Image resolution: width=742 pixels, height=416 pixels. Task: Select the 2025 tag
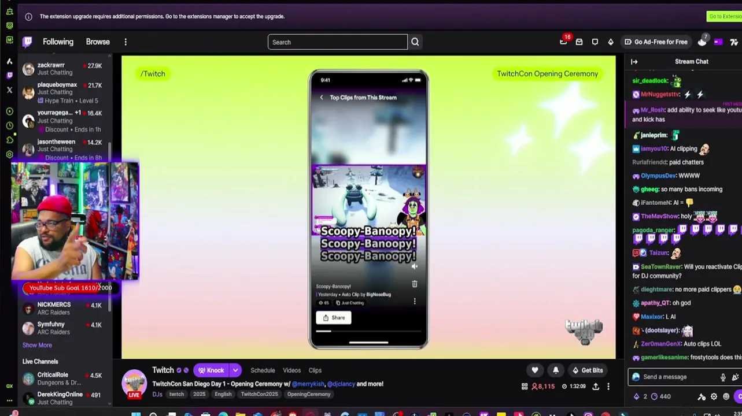tap(200, 394)
